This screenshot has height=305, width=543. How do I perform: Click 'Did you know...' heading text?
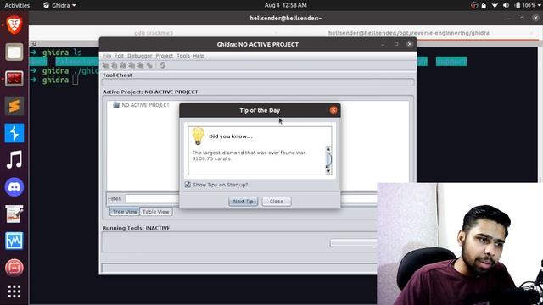[x=231, y=136]
